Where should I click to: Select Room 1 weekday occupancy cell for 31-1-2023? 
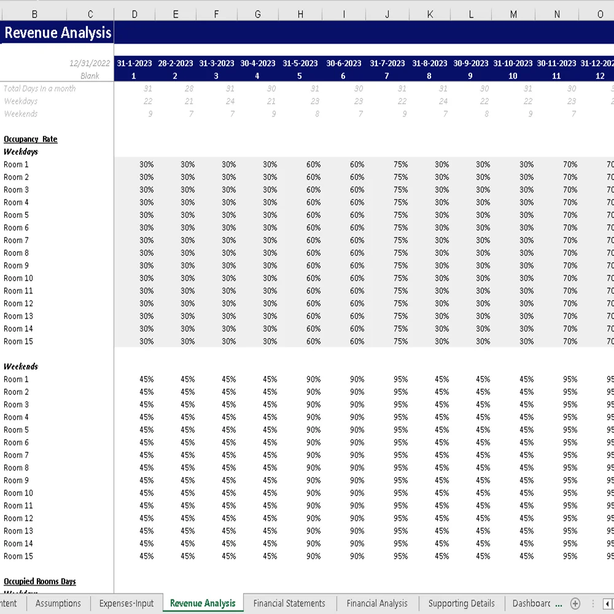click(134, 164)
